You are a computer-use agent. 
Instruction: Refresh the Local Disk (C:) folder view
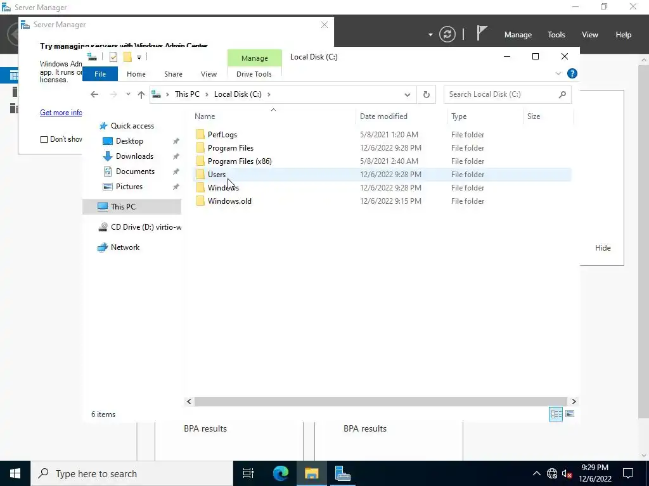click(427, 95)
